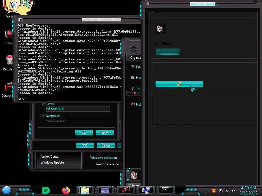Click the C:\> prompt line in Command Prompt
262x196 pixels.
point(22,99)
